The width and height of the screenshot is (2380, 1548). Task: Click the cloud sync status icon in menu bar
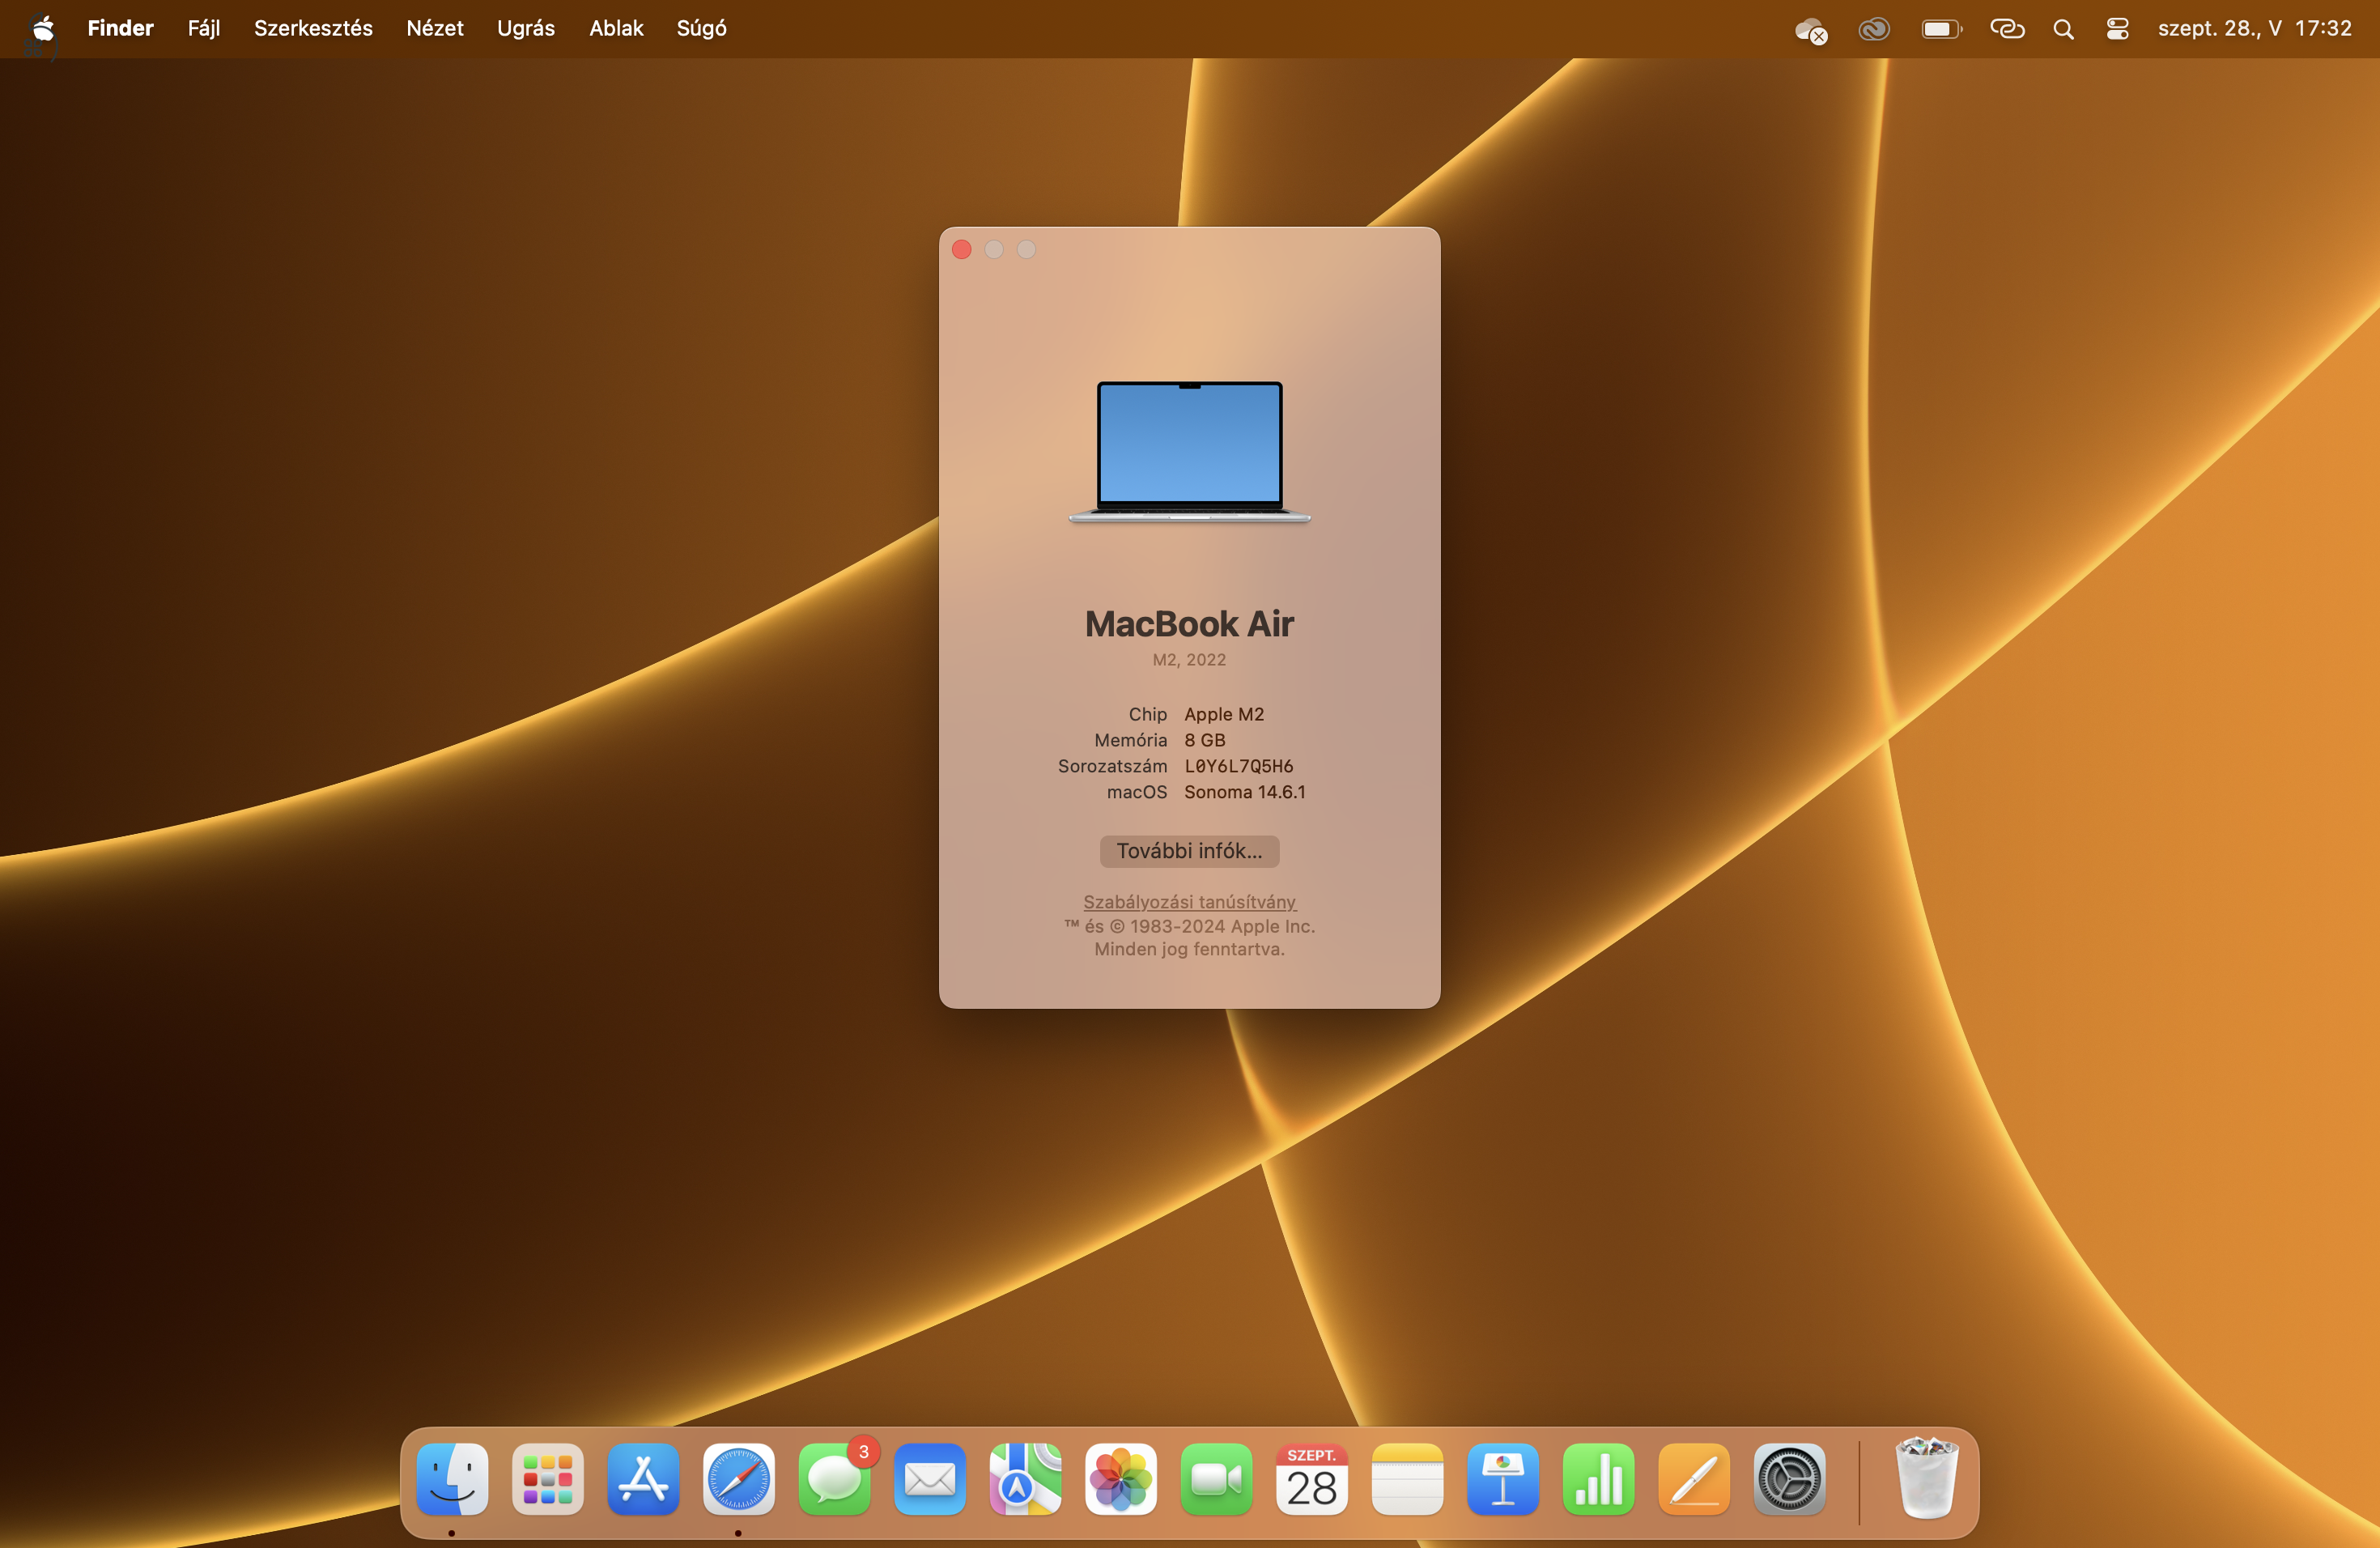tap(1811, 29)
